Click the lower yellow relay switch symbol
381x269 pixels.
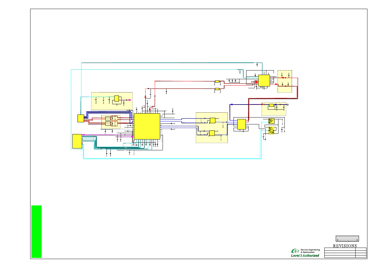pyautogui.click(x=271, y=131)
